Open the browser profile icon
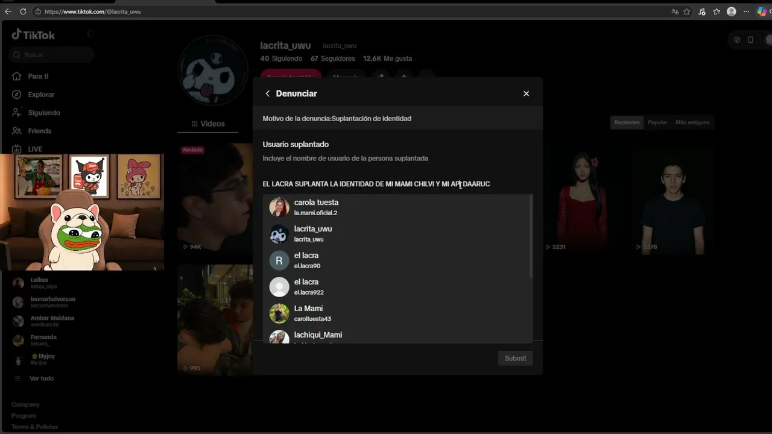This screenshot has width=772, height=434. pos(732,11)
